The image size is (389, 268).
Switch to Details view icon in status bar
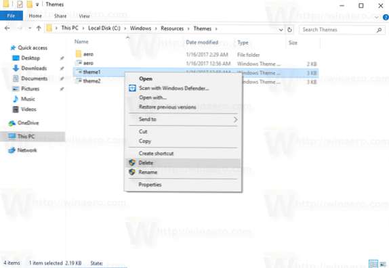[x=373, y=264]
